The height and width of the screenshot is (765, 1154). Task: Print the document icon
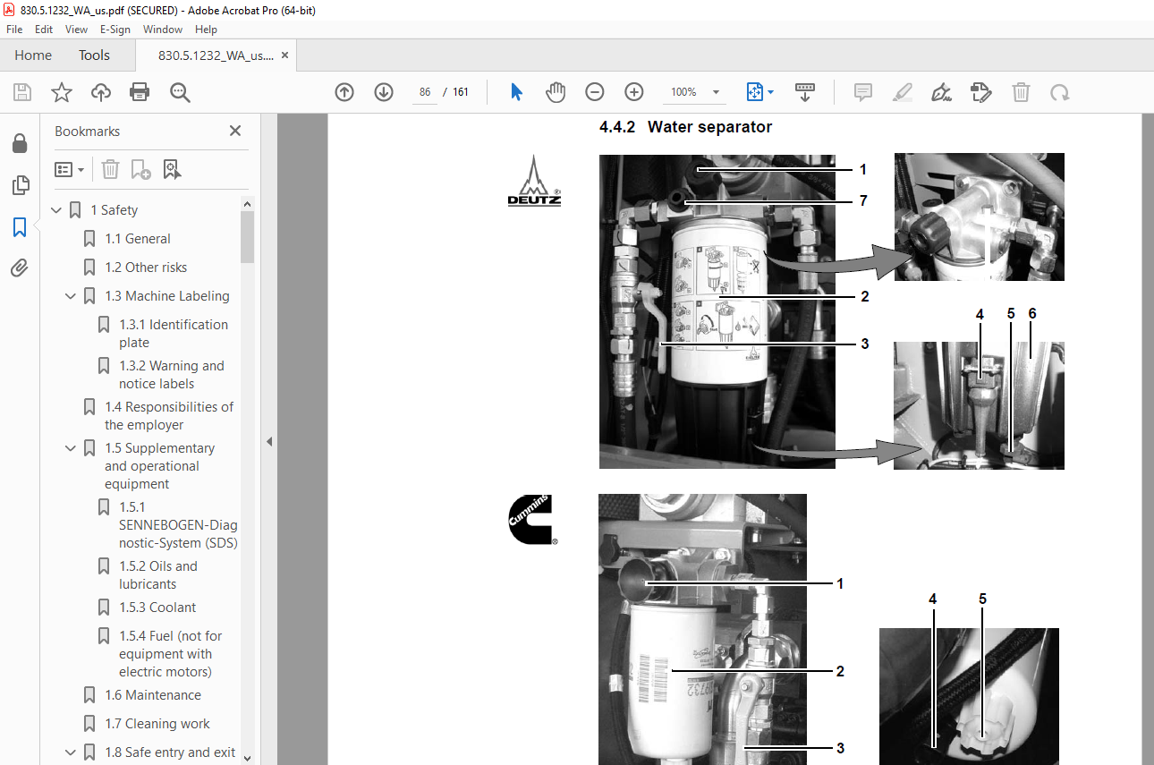tap(140, 92)
